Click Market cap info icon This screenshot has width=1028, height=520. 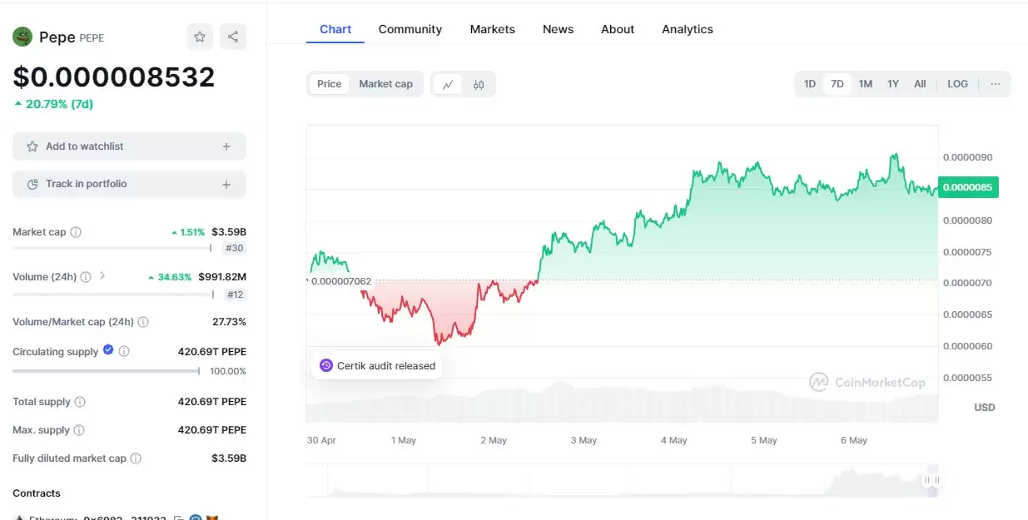76,232
